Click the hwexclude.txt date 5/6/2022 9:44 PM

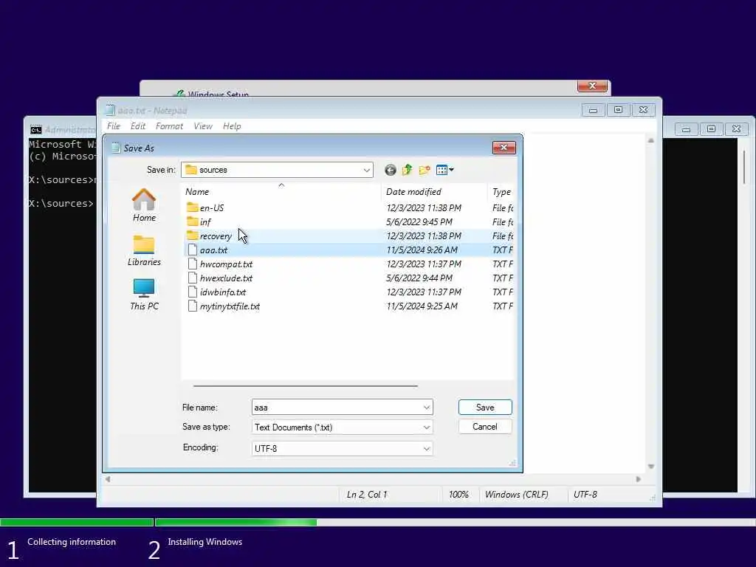(x=419, y=278)
